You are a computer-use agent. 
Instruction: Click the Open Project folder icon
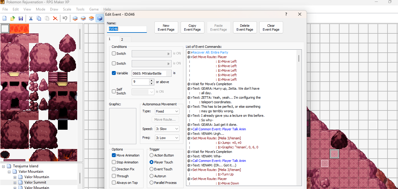click(13, 18)
